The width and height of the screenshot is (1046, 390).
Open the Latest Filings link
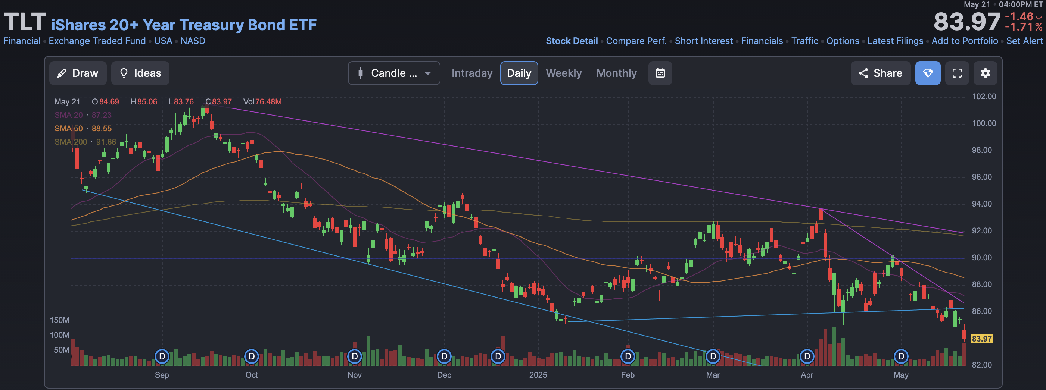(895, 41)
